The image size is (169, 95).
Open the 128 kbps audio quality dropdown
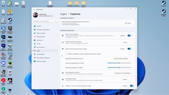122,59
